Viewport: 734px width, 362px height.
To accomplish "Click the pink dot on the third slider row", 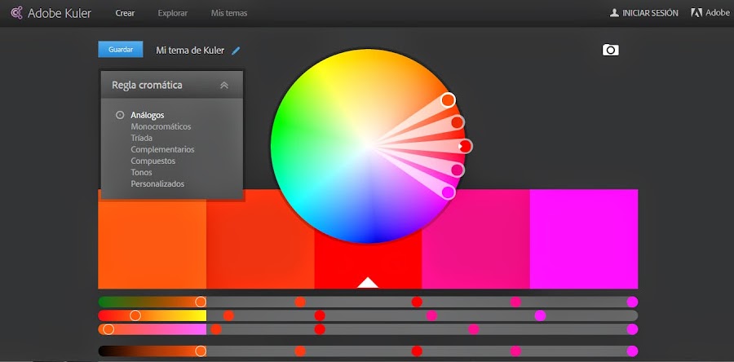I will 473,329.
